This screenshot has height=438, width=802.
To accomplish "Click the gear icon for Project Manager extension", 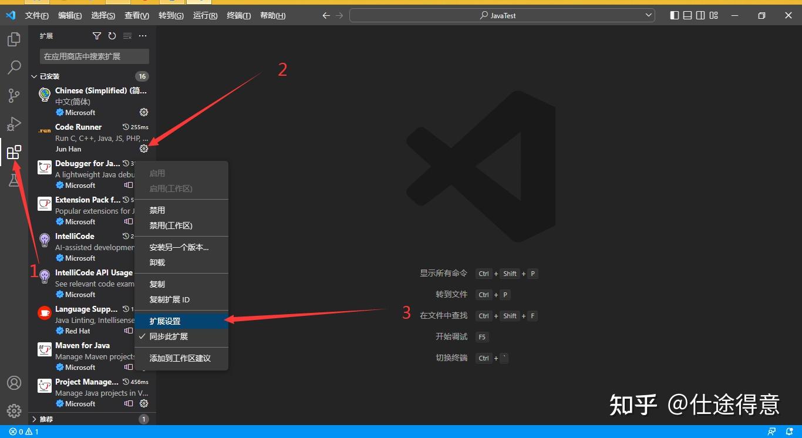I will click(x=144, y=403).
